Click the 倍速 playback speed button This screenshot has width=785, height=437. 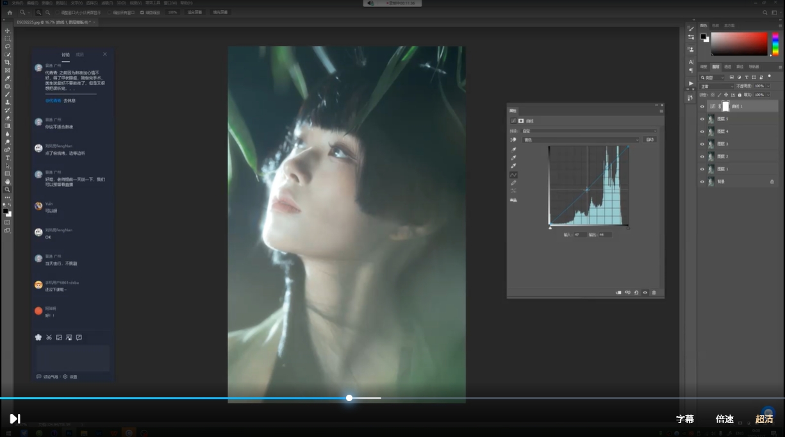[x=725, y=419]
